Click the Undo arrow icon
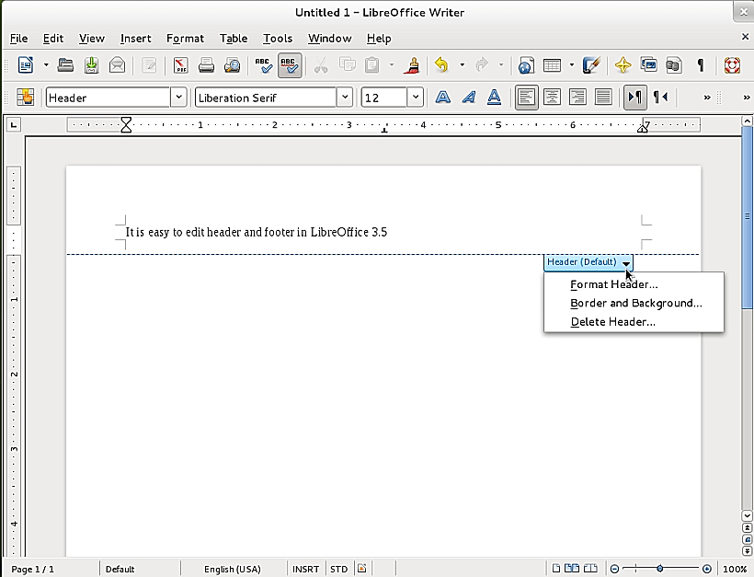Viewport: 754px width, 577px height. point(440,65)
